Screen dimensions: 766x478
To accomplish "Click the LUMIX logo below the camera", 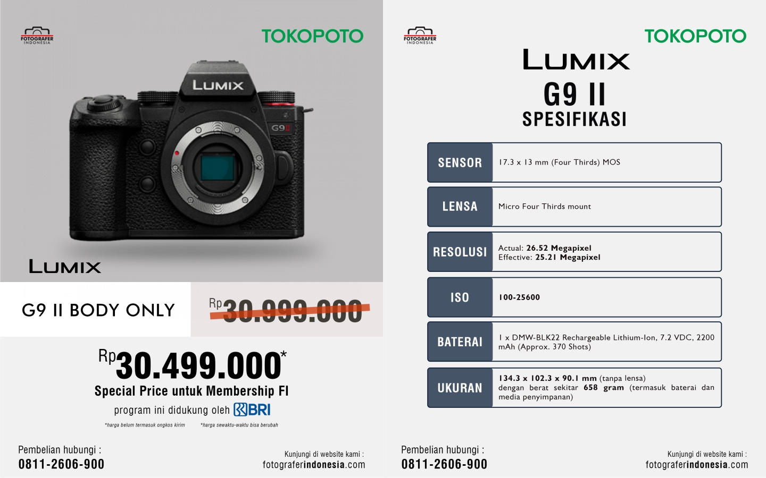I will [x=65, y=267].
